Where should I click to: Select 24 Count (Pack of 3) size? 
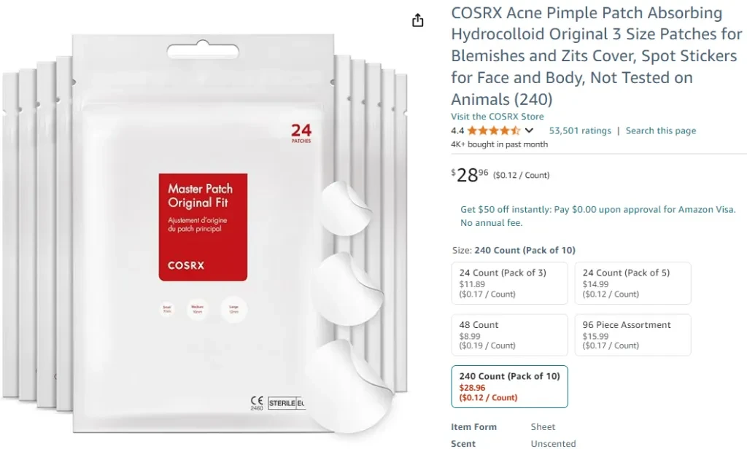click(509, 283)
